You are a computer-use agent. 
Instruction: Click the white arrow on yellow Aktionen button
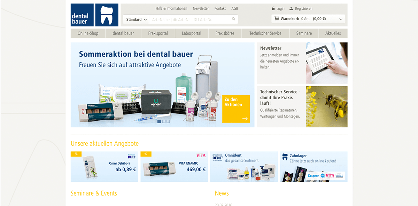click(245, 119)
